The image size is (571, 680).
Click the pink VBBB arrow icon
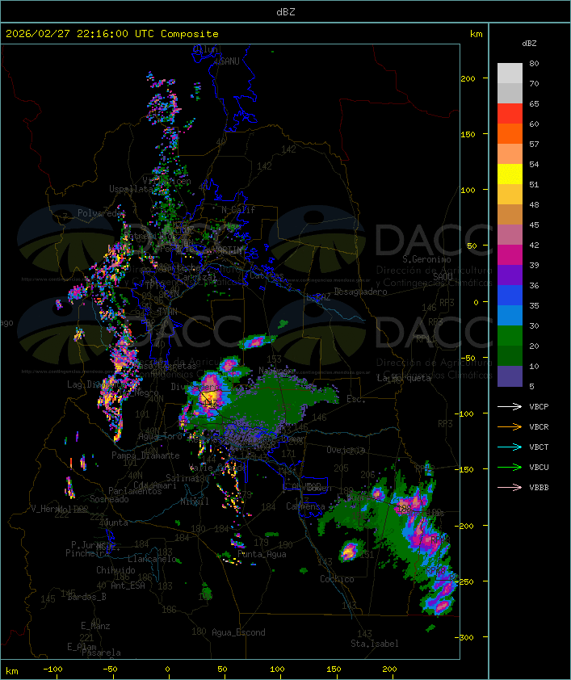pos(510,488)
